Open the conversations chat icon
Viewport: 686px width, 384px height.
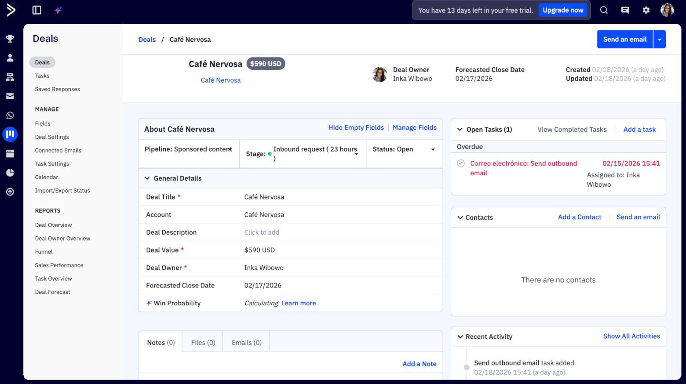click(x=625, y=10)
